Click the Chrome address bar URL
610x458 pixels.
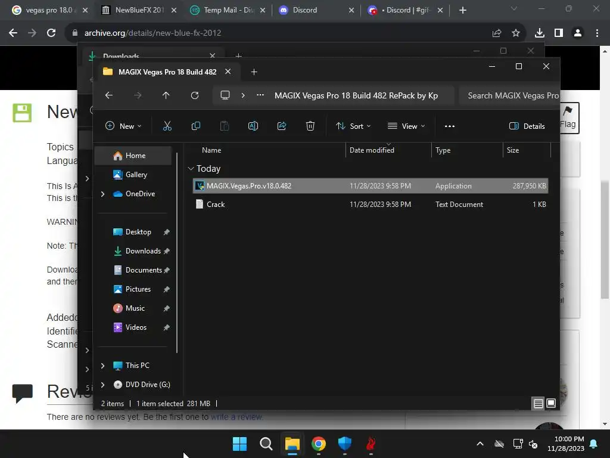(152, 33)
